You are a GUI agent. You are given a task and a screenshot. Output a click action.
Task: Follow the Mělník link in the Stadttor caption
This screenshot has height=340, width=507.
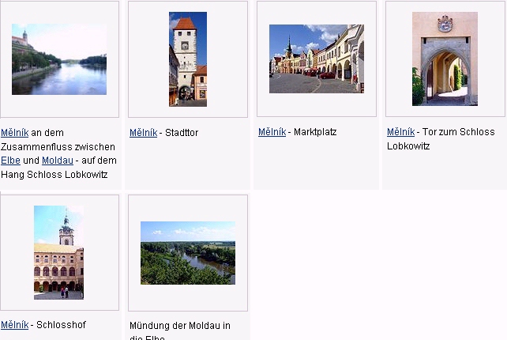click(x=143, y=133)
